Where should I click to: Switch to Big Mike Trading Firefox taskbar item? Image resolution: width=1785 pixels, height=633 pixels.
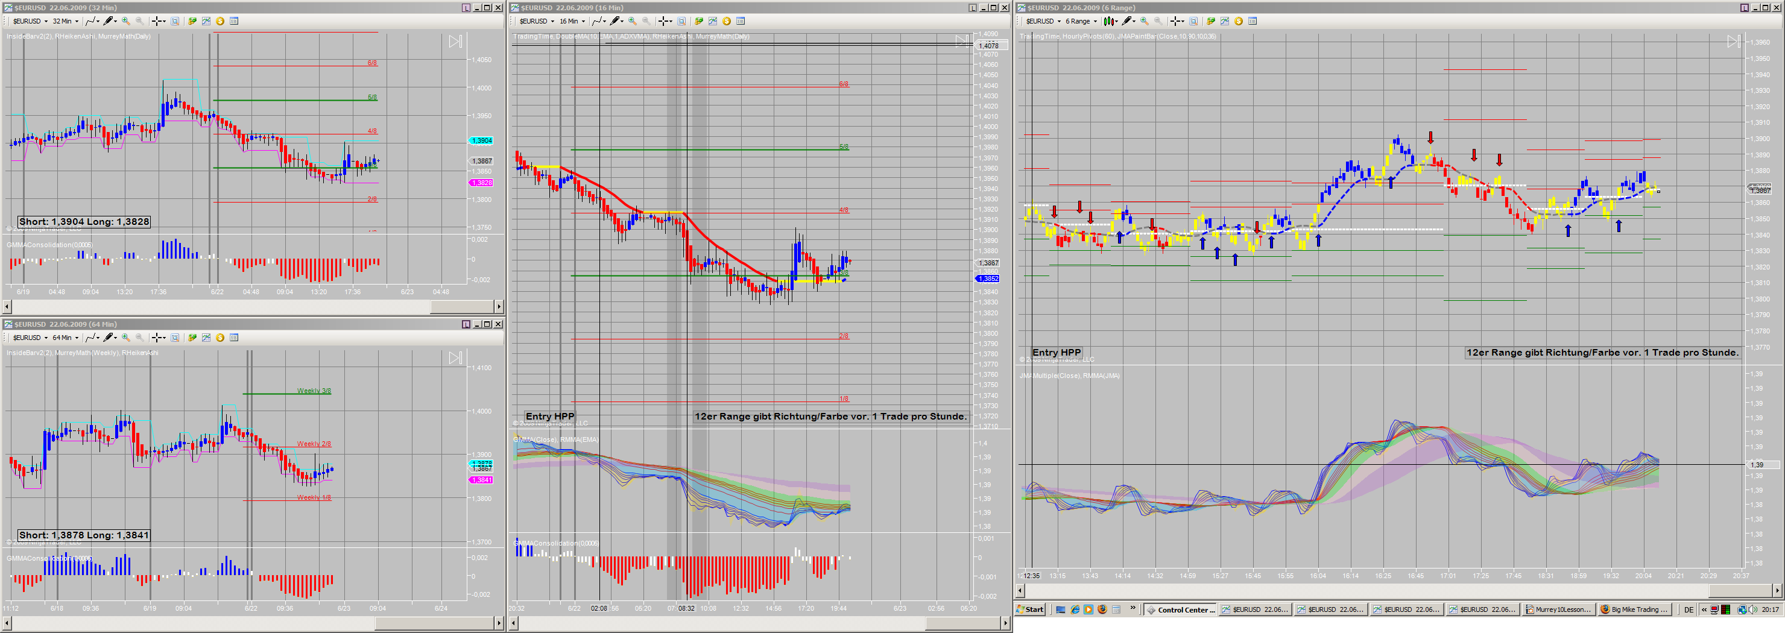1635,609
